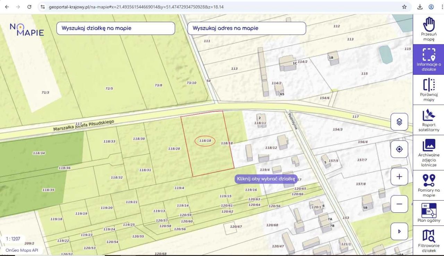The height and width of the screenshot is (256, 444).
Task: Click the 1 : 1207 scale indicator
Action: pyautogui.click(x=13, y=239)
